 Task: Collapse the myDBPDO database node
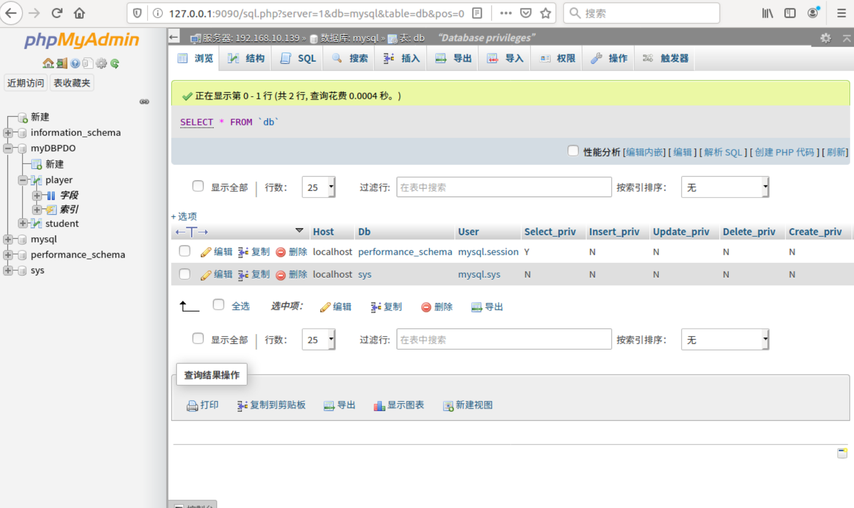pos(8,148)
